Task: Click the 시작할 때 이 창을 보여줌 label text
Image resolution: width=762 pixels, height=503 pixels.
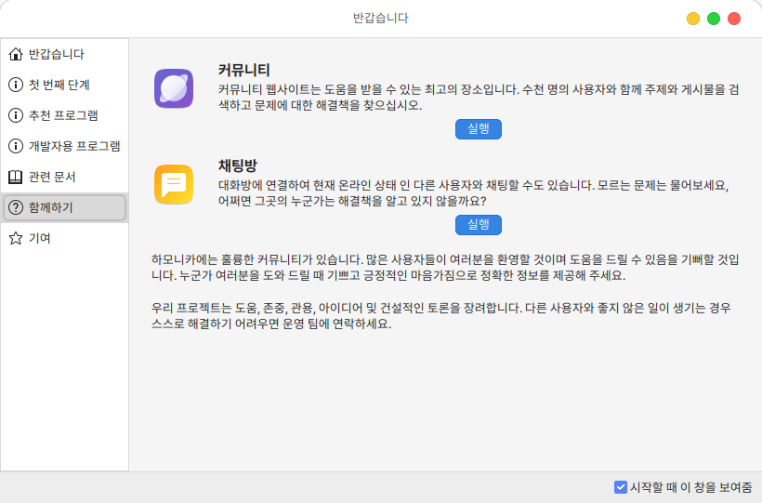Action: (x=690, y=486)
